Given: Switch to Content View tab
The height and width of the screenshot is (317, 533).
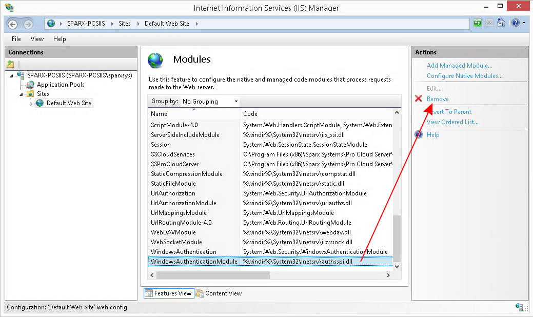Looking at the screenshot, I should pos(219,293).
